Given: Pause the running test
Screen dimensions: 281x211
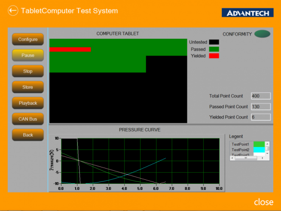Looking at the screenshot, I should click(x=27, y=55).
